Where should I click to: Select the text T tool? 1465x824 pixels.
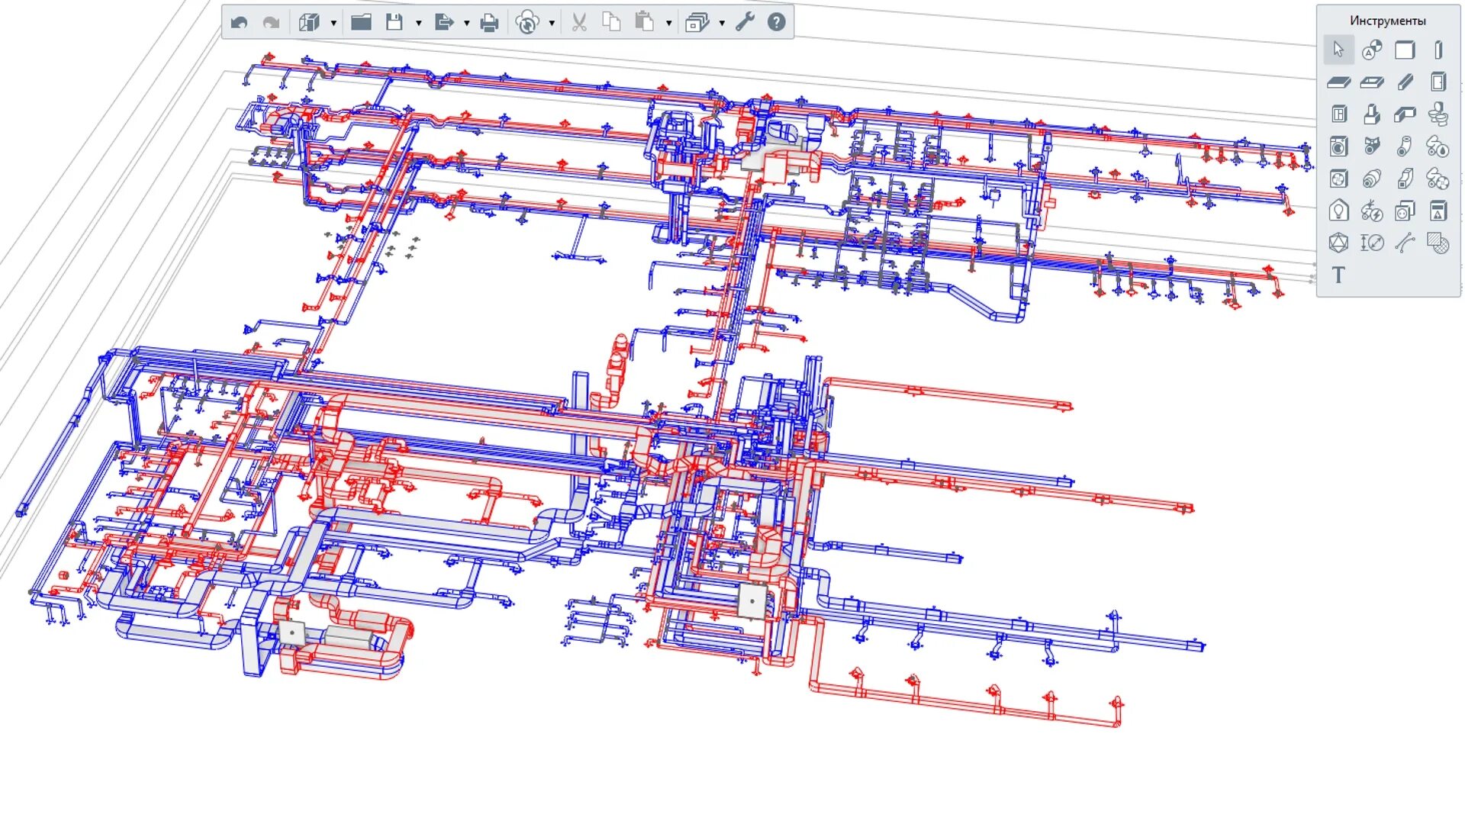[x=1338, y=275]
